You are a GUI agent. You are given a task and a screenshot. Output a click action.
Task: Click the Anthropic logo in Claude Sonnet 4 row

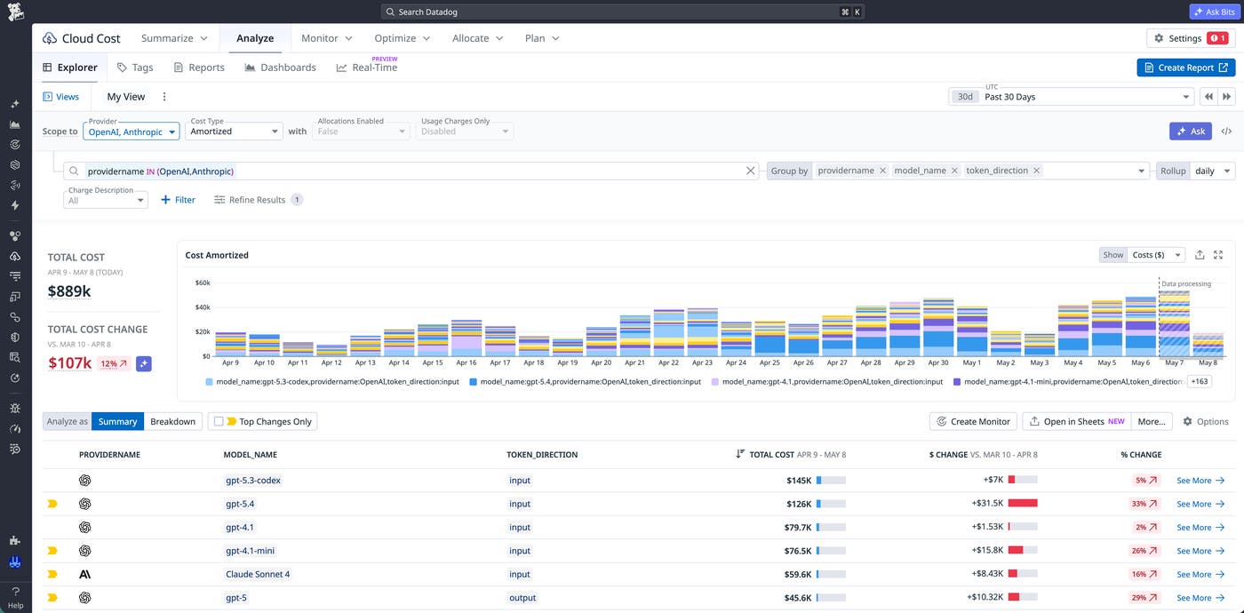click(x=84, y=575)
